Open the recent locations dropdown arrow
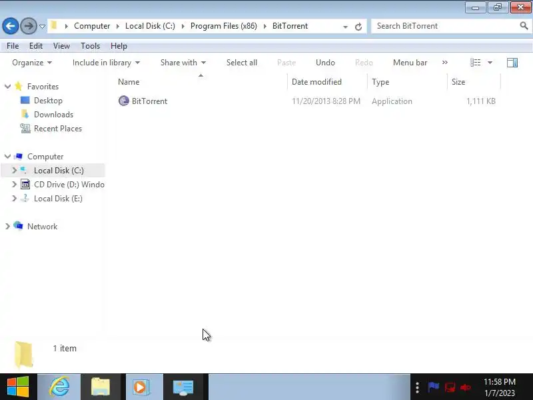 click(42, 27)
